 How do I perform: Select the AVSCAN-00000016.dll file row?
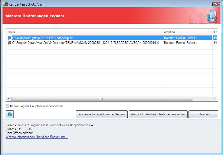coord(112,43)
